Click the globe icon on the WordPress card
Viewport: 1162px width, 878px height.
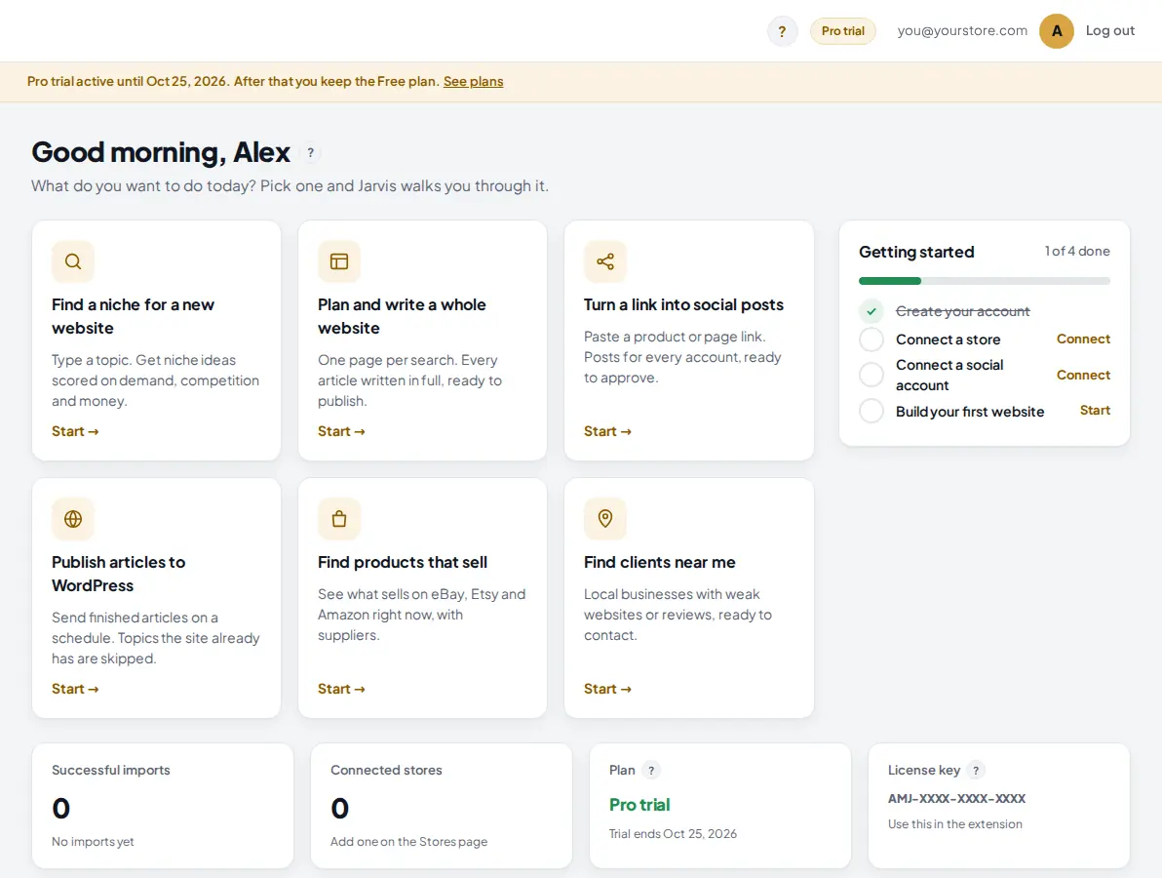click(x=72, y=518)
